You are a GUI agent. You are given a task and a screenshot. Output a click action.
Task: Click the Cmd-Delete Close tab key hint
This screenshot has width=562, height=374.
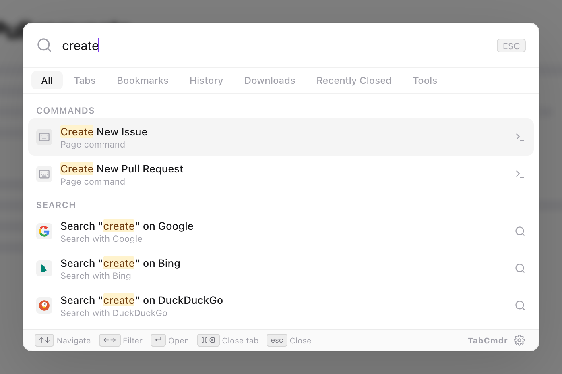(208, 340)
